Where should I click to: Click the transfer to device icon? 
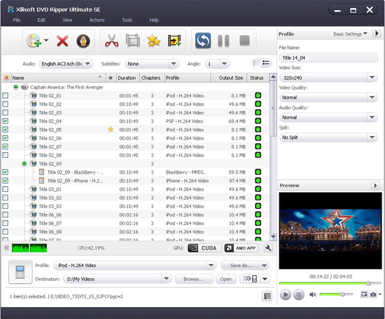click(x=250, y=279)
